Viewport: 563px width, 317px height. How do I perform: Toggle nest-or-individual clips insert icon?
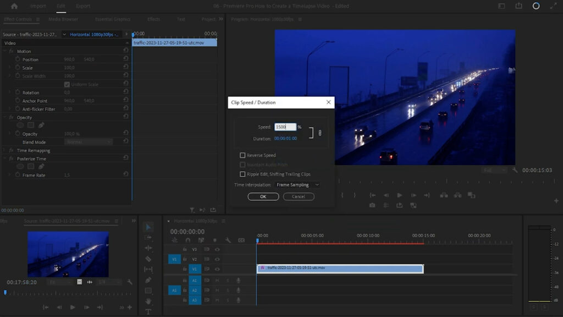(174, 240)
